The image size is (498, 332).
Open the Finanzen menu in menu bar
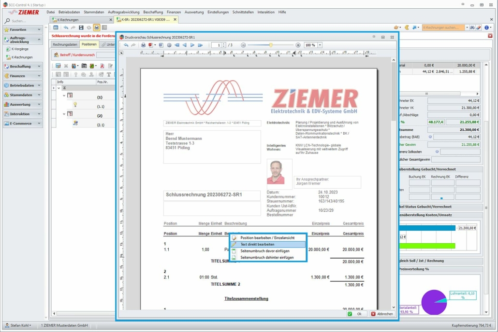[174, 12]
